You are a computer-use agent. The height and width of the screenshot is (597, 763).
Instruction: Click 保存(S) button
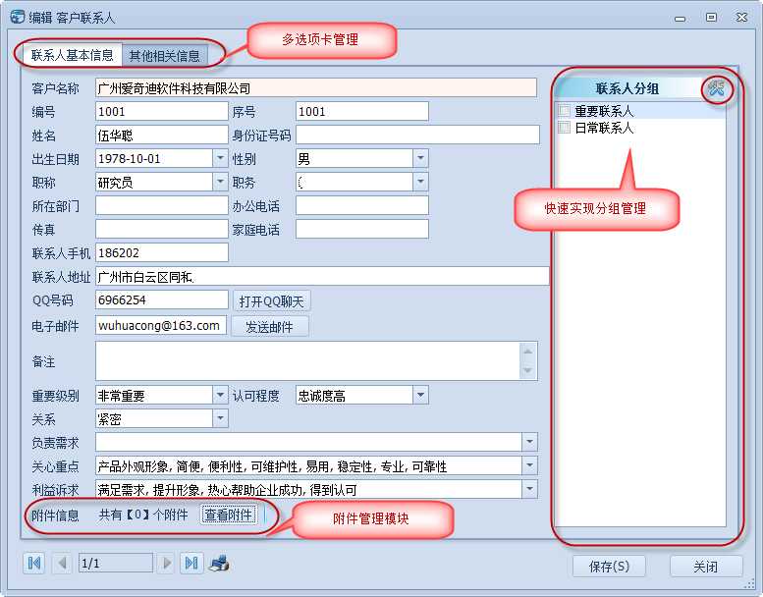click(x=609, y=567)
